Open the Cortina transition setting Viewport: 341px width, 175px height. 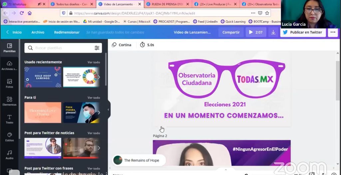click(x=121, y=45)
